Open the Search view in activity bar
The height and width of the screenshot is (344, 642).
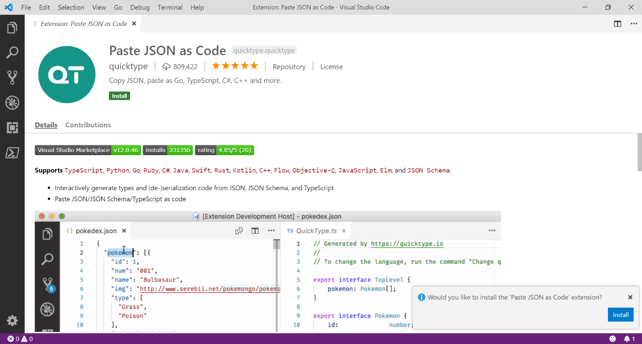click(12, 52)
